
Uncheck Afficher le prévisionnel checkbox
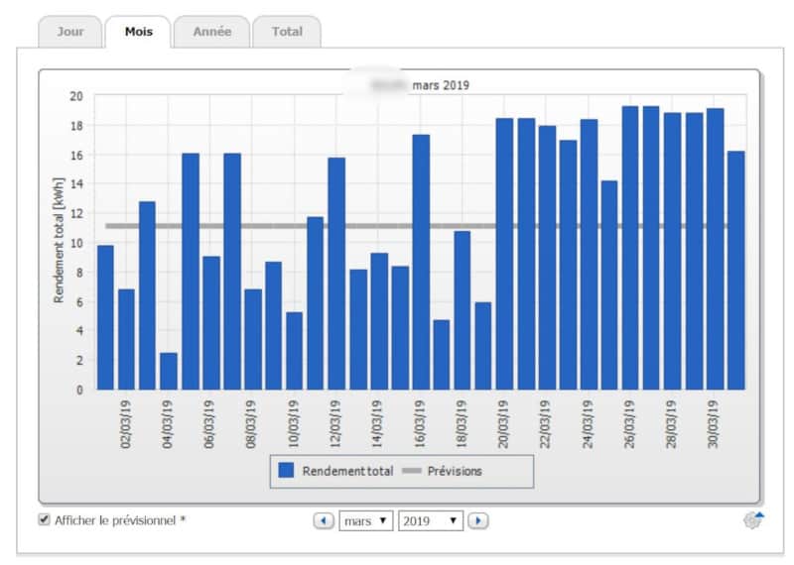[x=44, y=520]
